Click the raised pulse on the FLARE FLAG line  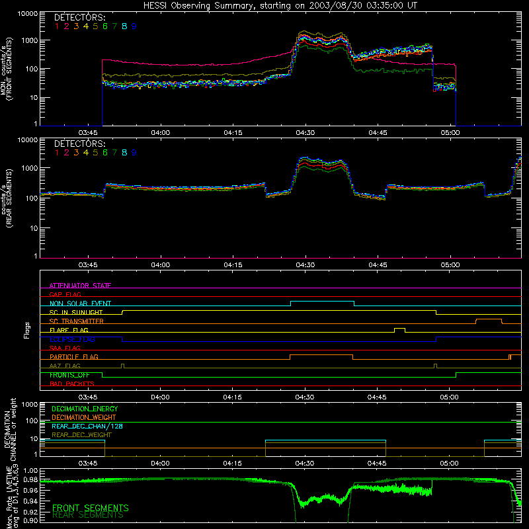[399, 328]
